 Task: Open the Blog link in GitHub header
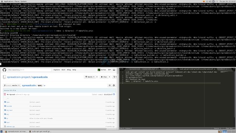(69, 70)
